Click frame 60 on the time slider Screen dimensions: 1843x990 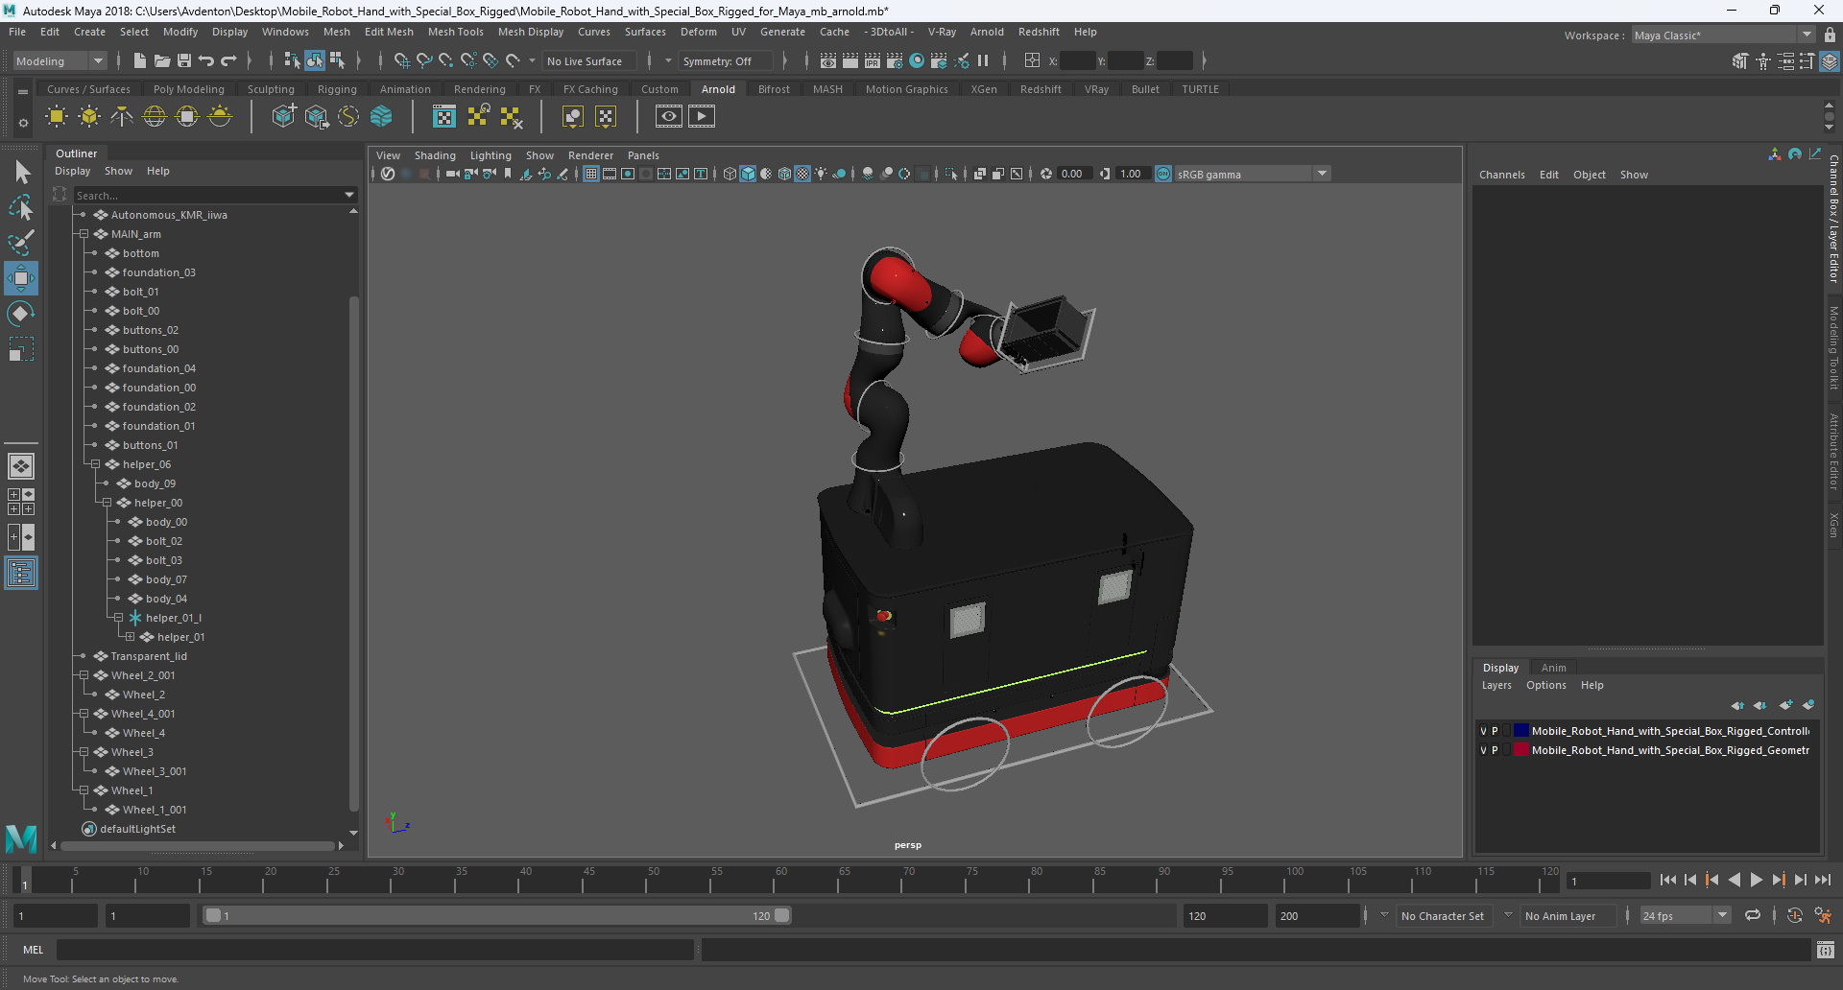(780, 880)
